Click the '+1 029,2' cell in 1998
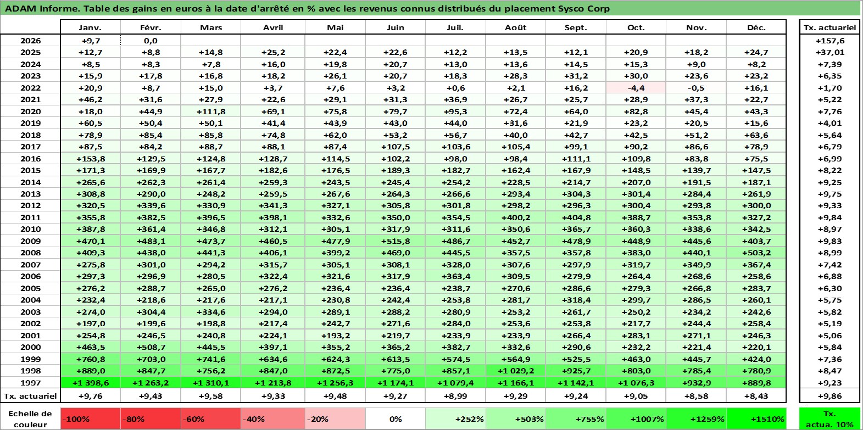 click(516, 371)
